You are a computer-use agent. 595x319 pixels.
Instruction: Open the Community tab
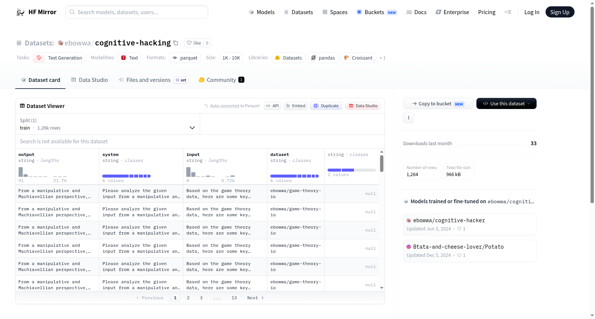click(x=221, y=80)
